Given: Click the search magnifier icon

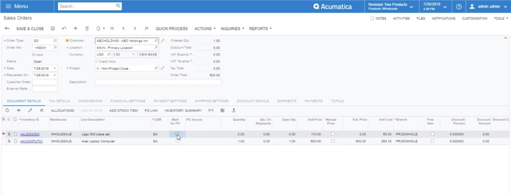Looking at the screenshot, I should click(x=118, y=6).
